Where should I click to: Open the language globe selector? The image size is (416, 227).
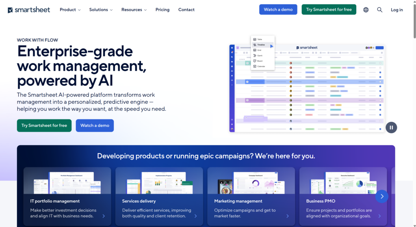[366, 10]
